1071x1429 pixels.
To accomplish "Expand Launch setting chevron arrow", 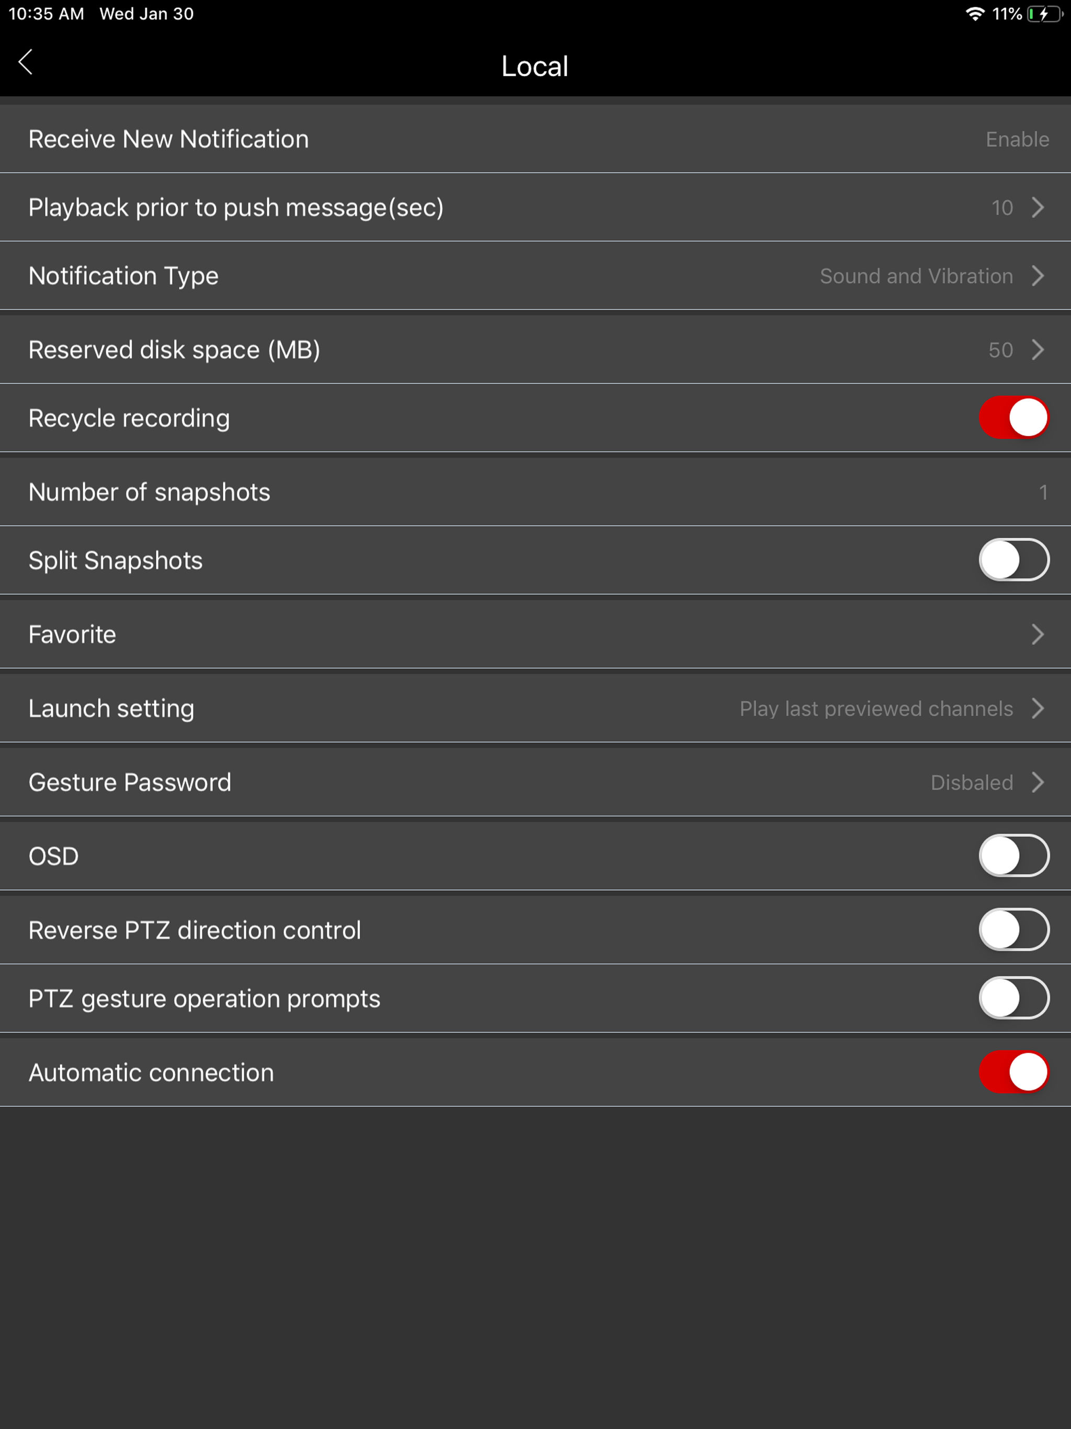I will [x=1038, y=709].
